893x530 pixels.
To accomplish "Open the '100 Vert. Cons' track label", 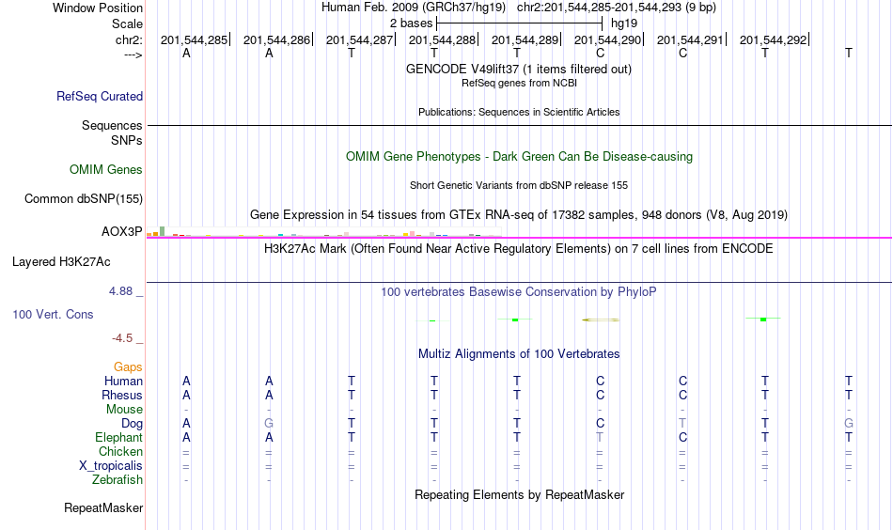I will click(53, 314).
